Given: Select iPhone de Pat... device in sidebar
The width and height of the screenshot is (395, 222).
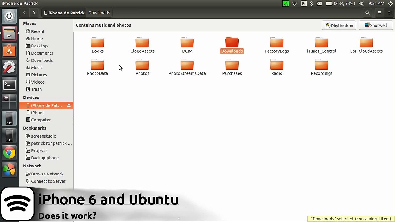Looking at the screenshot, I should [46, 105].
